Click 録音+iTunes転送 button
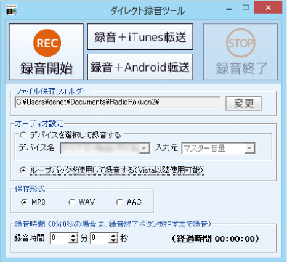 point(140,36)
